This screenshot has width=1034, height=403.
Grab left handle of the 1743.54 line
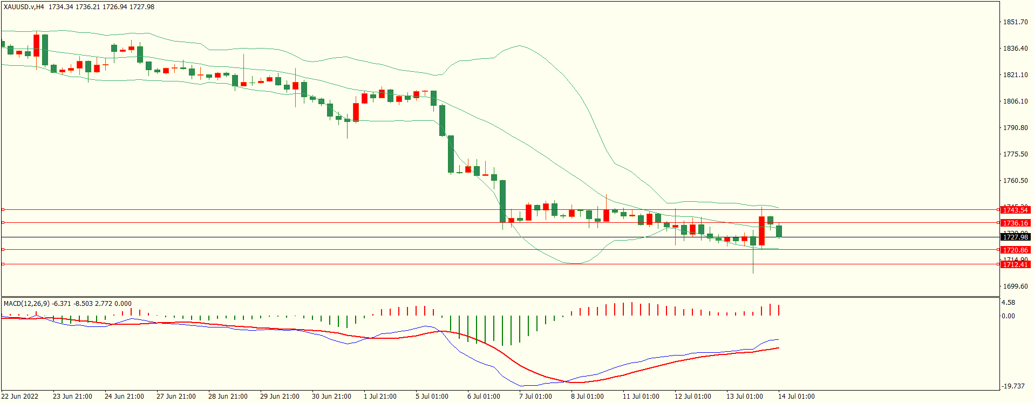coord(3,209)
